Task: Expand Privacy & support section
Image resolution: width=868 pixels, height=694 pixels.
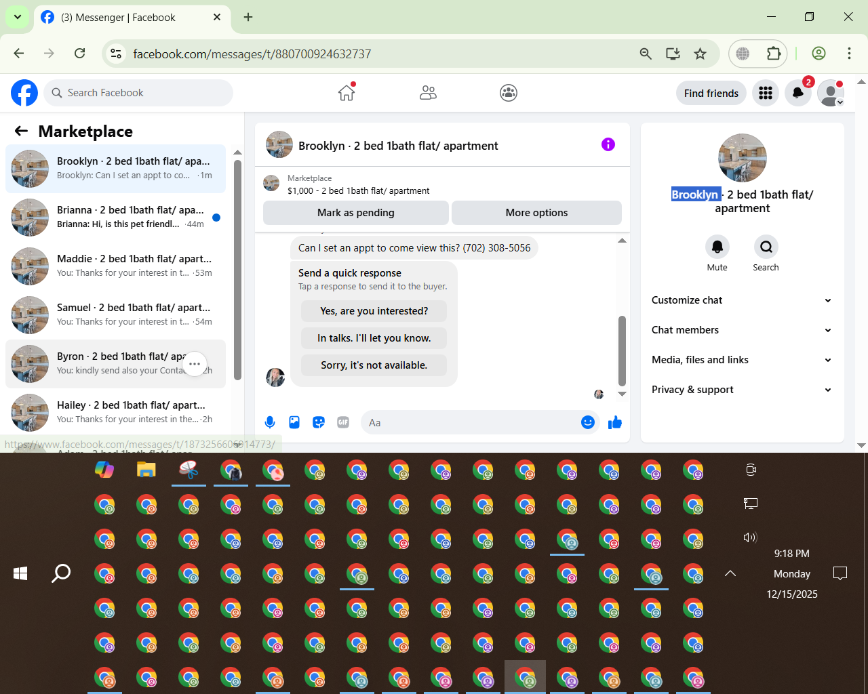Action: 742,390
